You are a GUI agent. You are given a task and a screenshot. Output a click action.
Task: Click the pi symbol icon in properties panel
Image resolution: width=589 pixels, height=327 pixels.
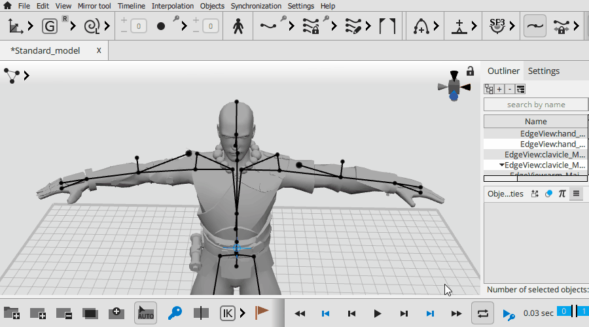tap(562, 194)
